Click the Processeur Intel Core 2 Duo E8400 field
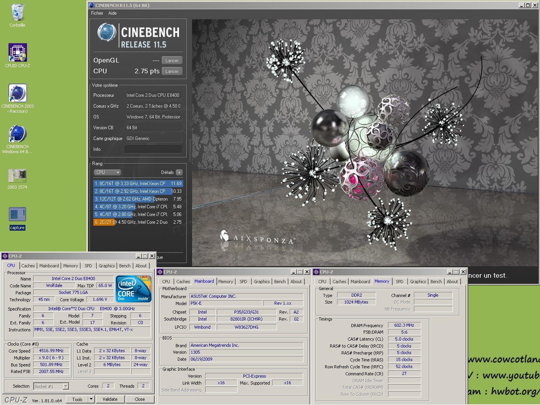Image resolution: width=540 pixels, height=405 pixels. [x=154, y=95]
